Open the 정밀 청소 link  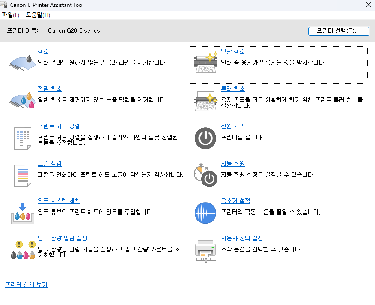click(50, 89)
